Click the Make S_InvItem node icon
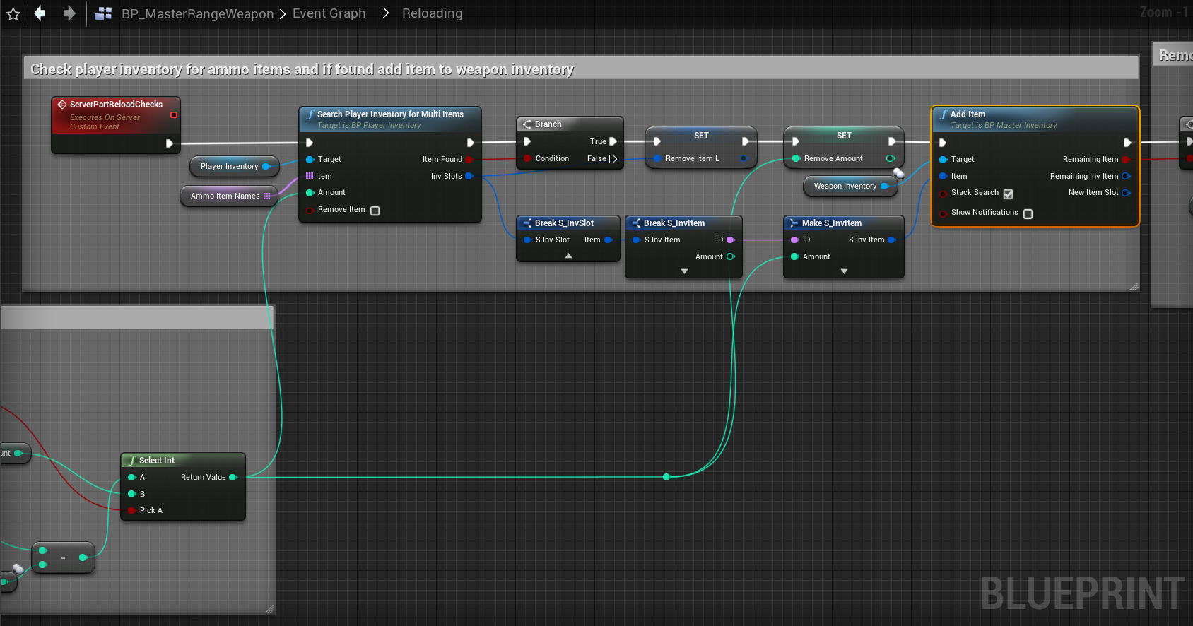 point(794,223)
